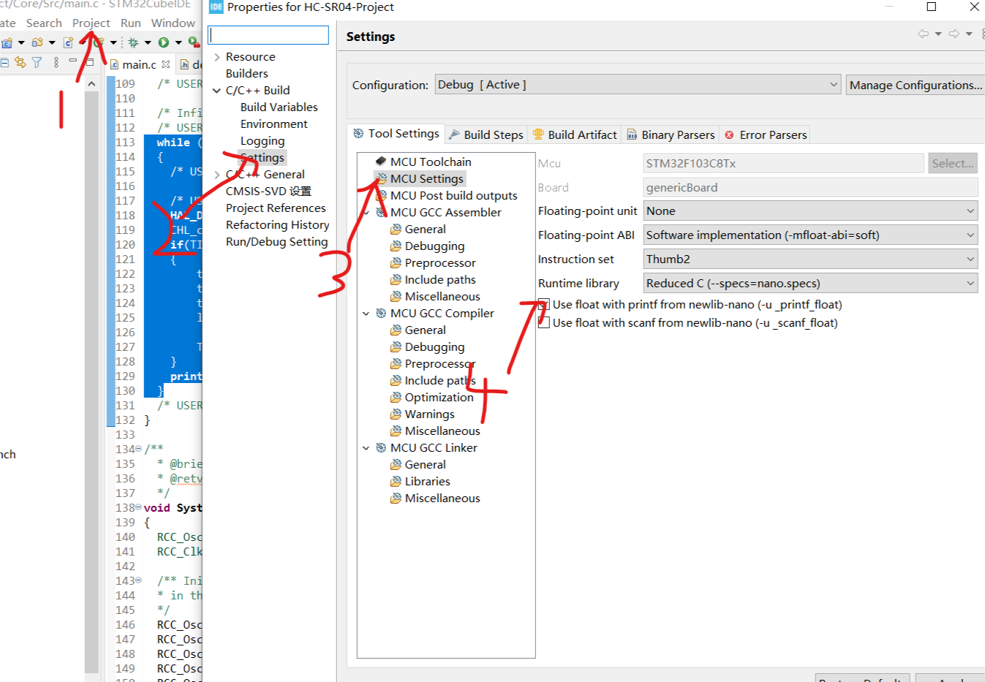Click the Warnings settings icon
The image size is (985, 682).
click(x=396, y=414)
